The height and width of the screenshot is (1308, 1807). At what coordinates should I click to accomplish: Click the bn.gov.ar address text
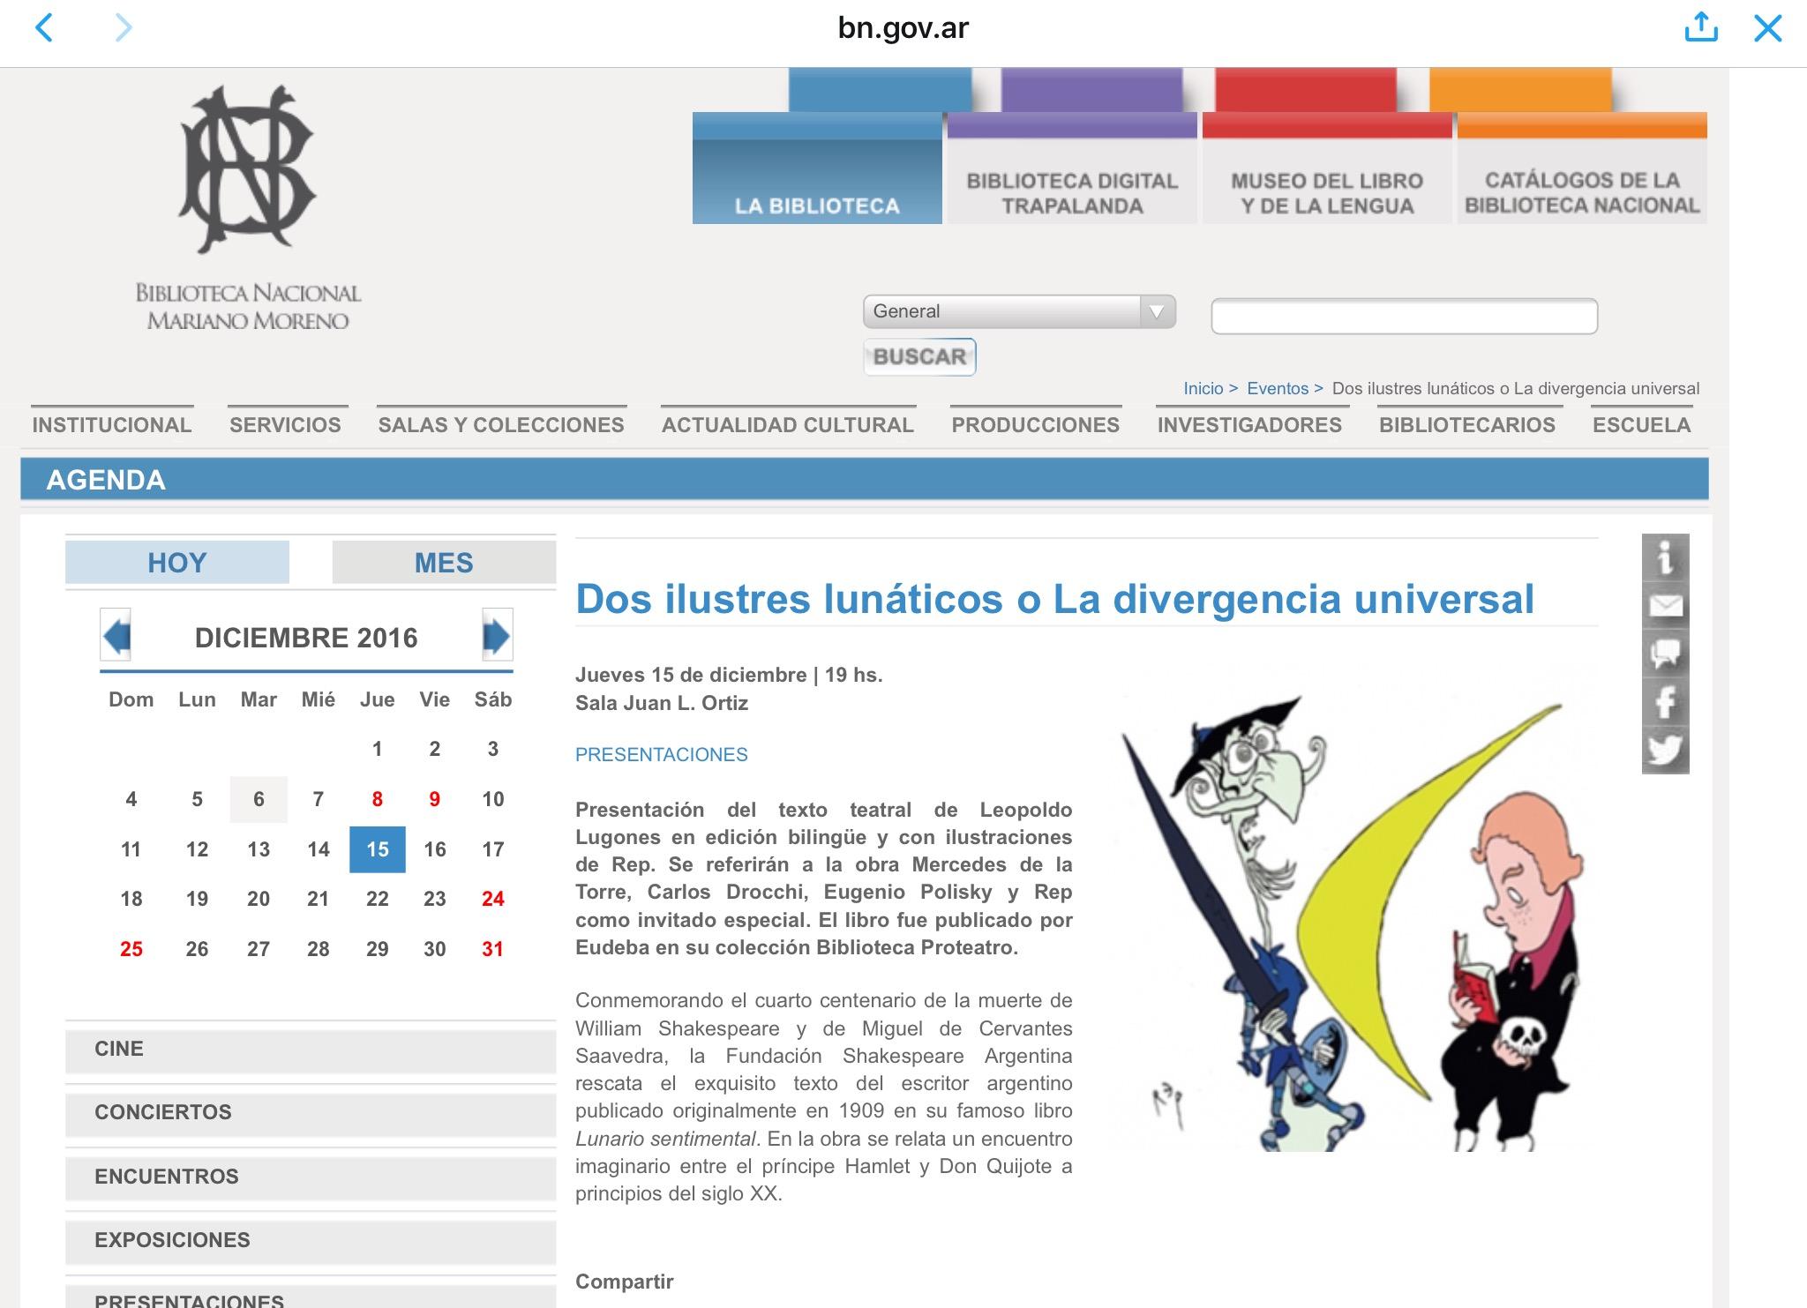[x=903, y=28]
